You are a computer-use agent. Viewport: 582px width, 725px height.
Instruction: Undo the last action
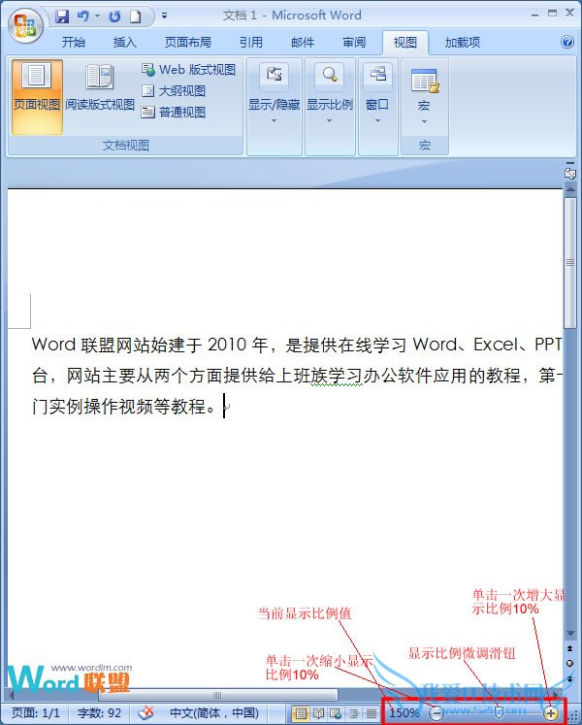point(83,16)
